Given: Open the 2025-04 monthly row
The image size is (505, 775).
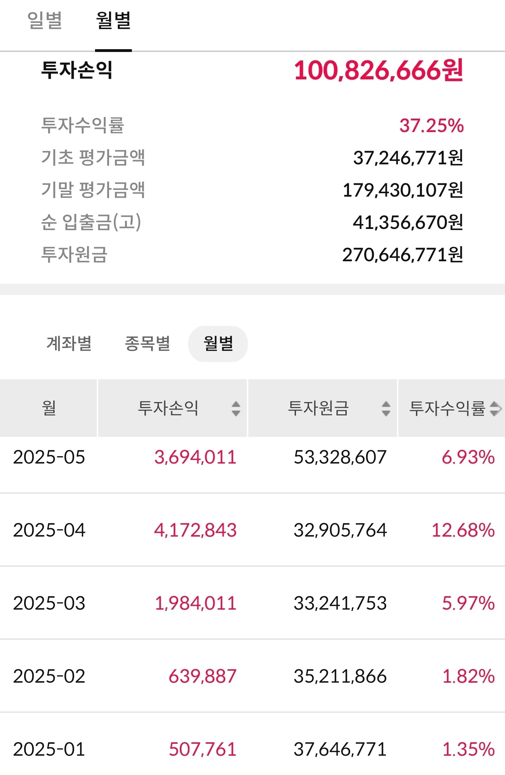Looking at the screenshot, I should pyautogui.click(x=252, y=530).
